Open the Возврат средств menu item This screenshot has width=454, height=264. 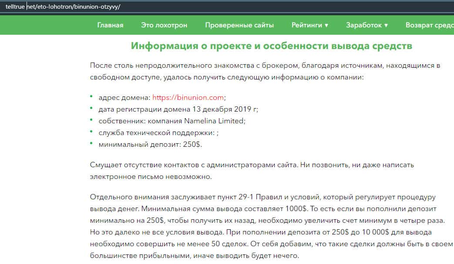pyautogui.click(x=429, y=25)
